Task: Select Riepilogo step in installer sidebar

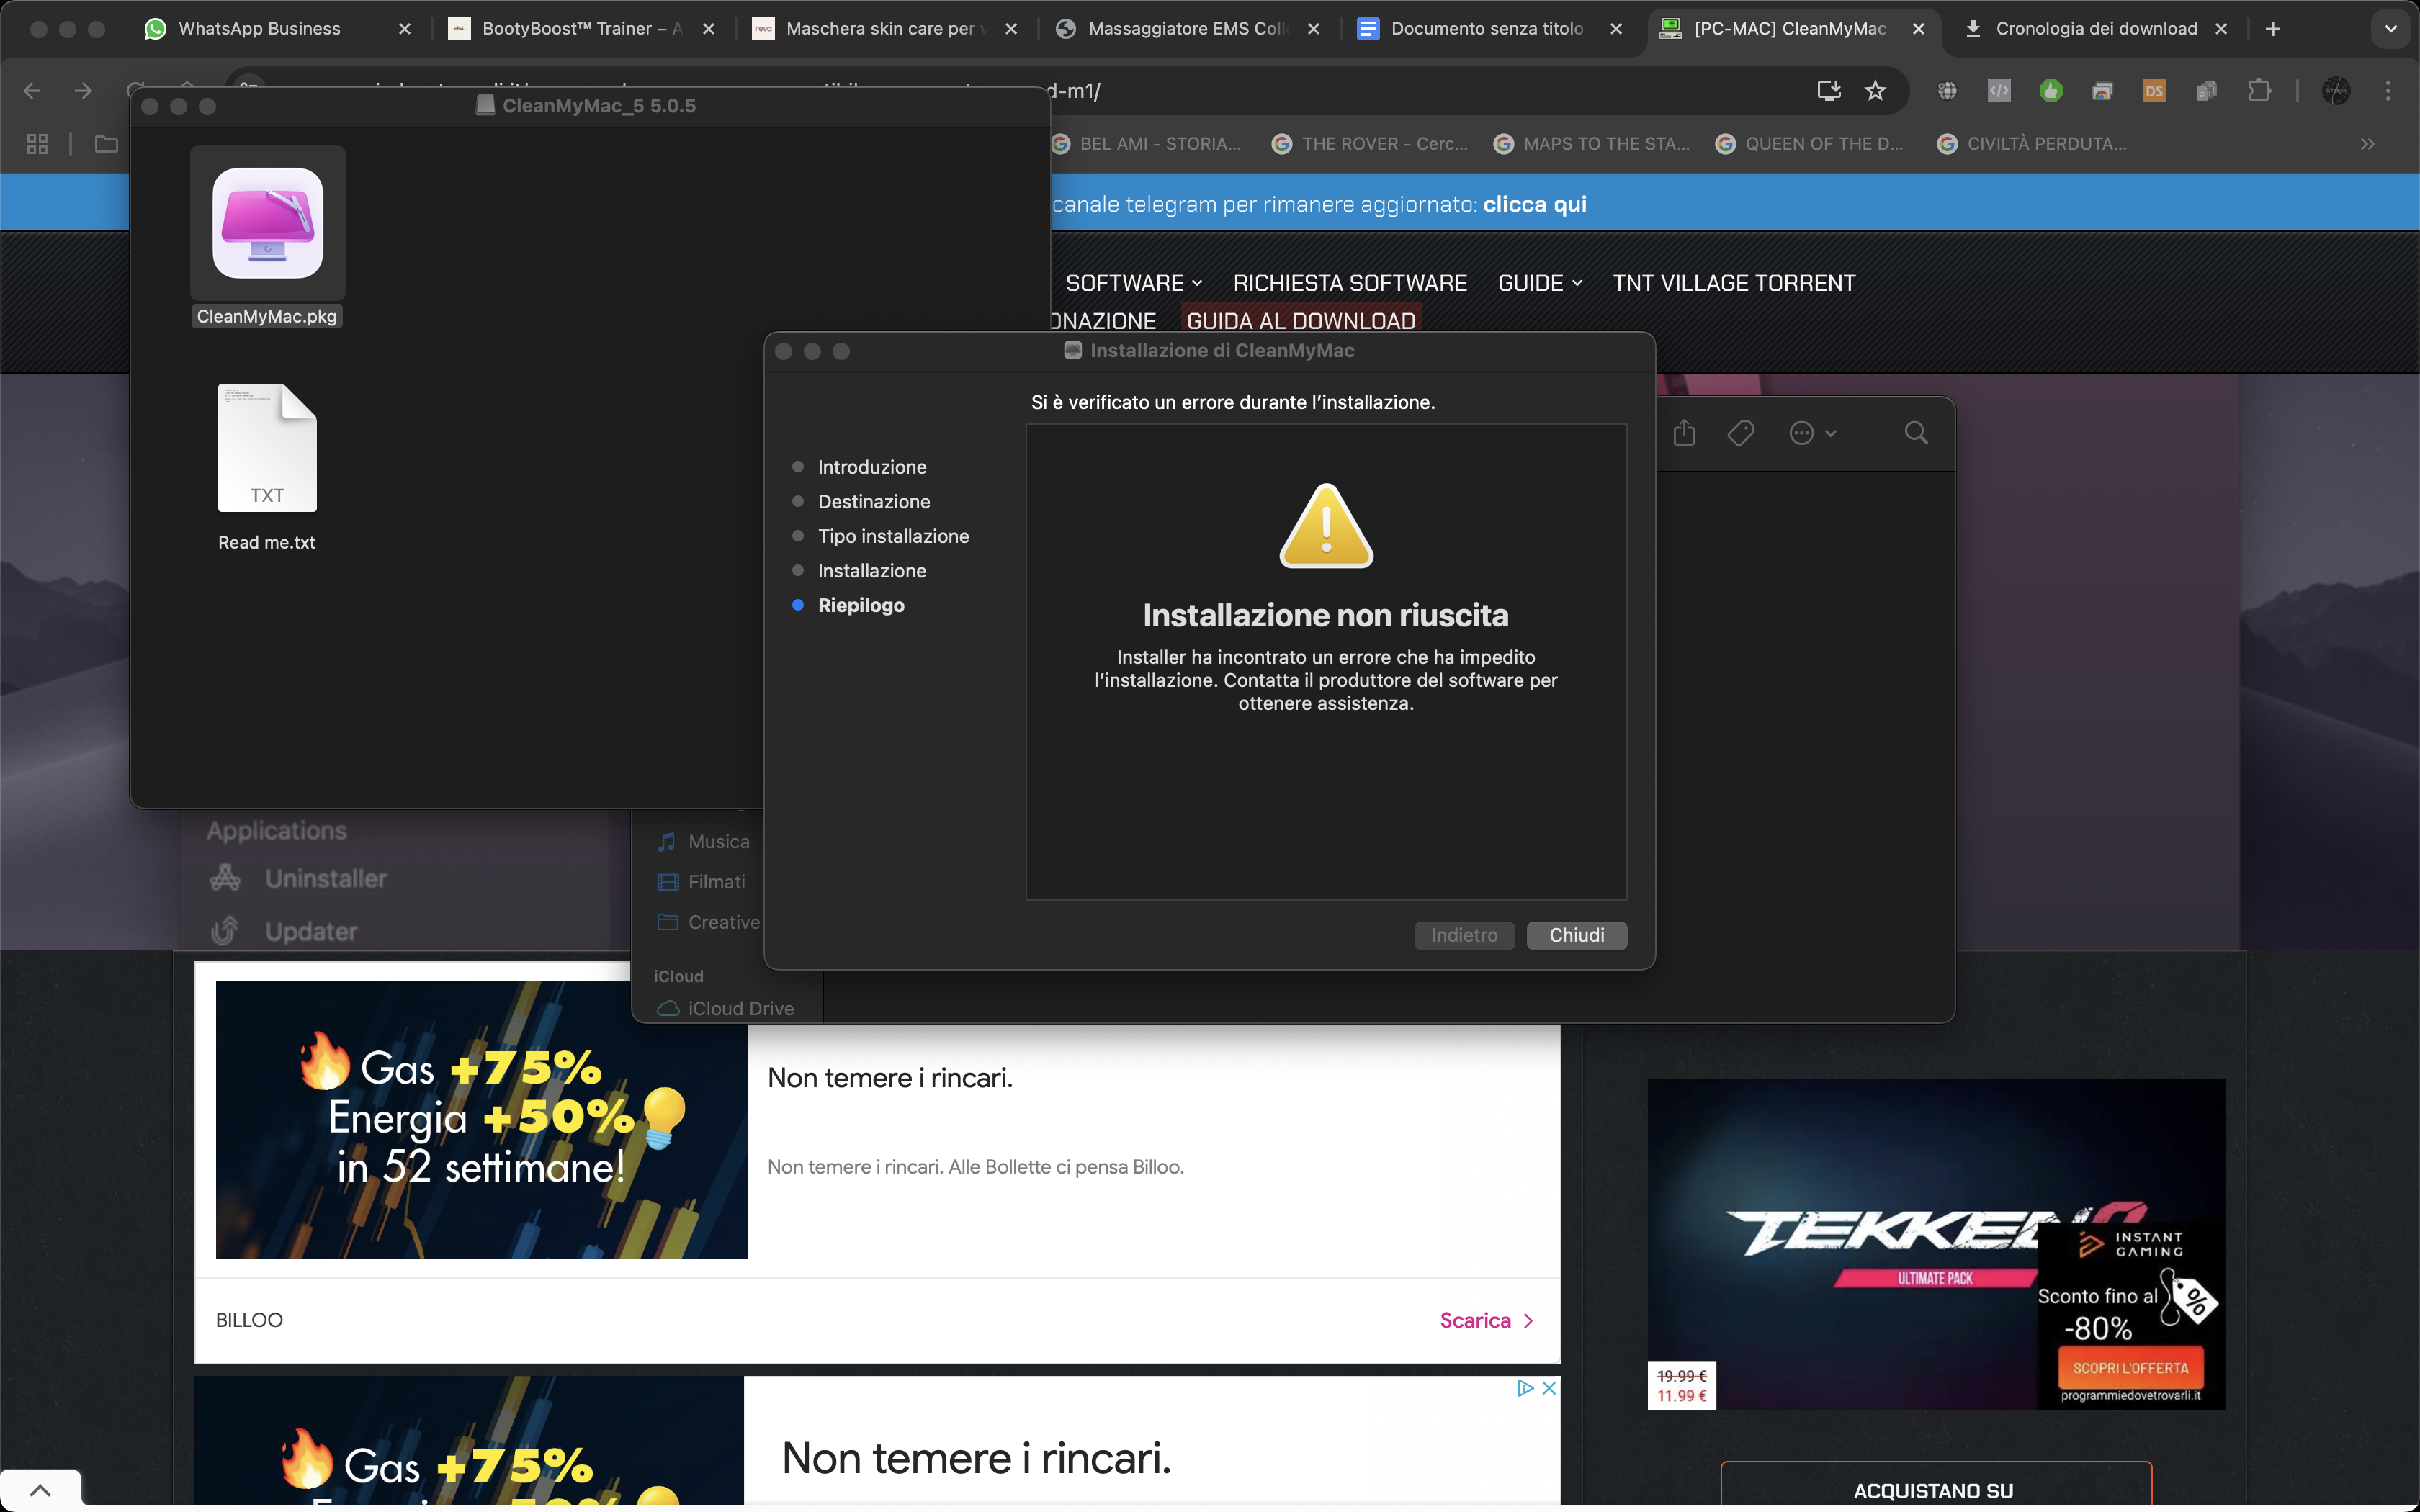Action: pyautogui.click(x=861, y=605)
